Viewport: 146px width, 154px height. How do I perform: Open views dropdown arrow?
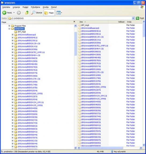tap(62, 13)
